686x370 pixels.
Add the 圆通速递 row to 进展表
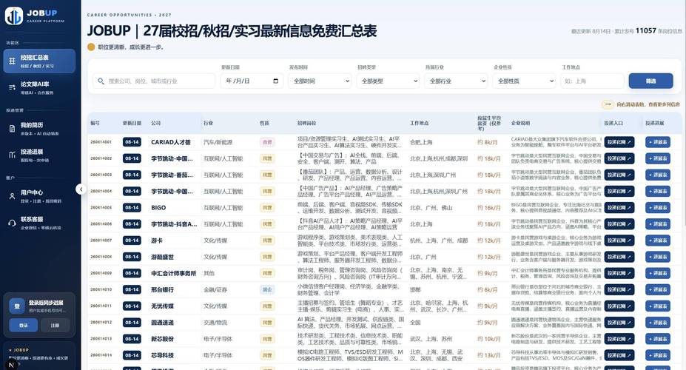tap(658, 323)
